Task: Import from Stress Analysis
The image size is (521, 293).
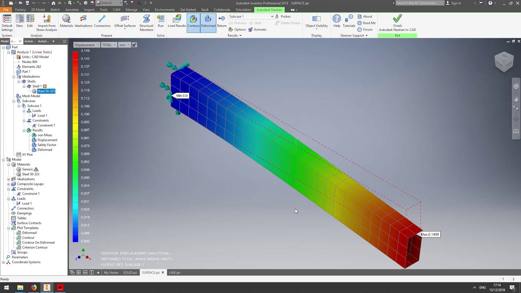Action: coord(46,23)
